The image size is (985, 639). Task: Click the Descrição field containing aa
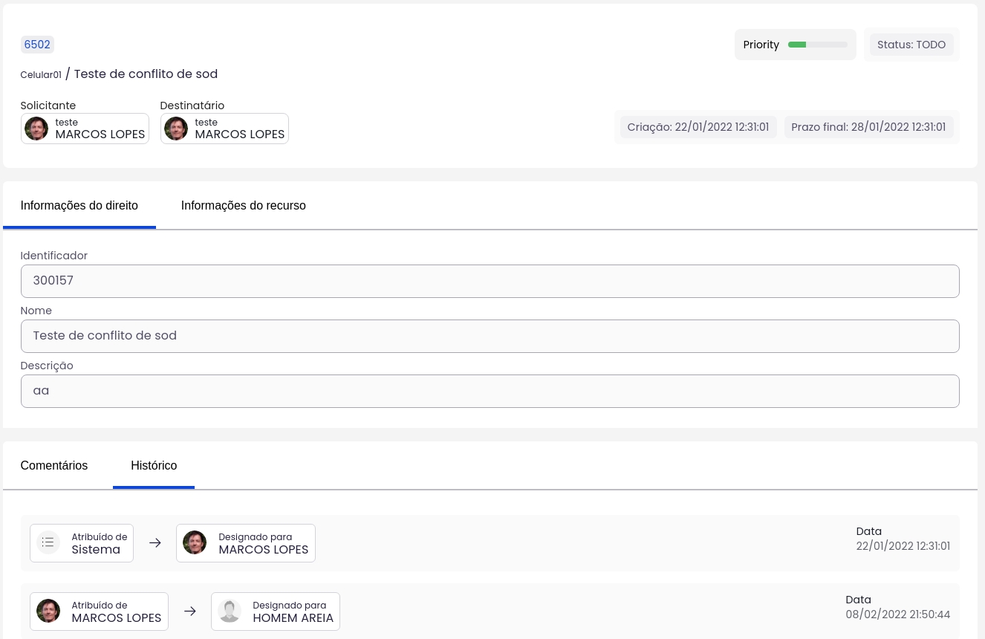pos(490,391)
